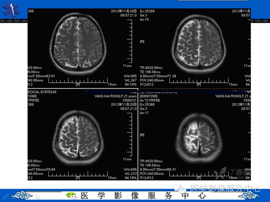Screen dimensions: 270x202
Task: Click the slice position value 6.00mm/7.50mm/71.38
Action: point(158,76)
